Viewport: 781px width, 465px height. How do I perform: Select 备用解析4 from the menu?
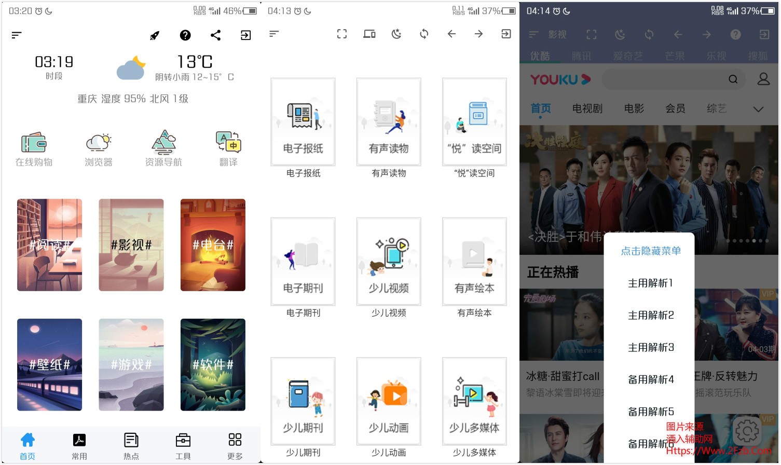(651, 379)
